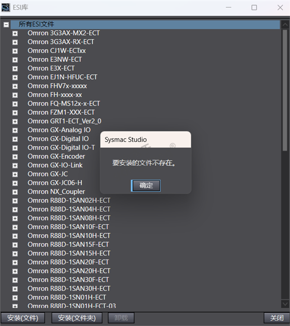Select the Omron CJ1W-ECTxx entry
290x326 pixels.
click(57, 51)
